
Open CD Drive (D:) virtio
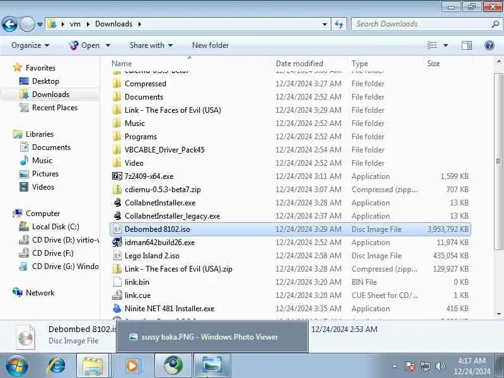click(66, 240)
